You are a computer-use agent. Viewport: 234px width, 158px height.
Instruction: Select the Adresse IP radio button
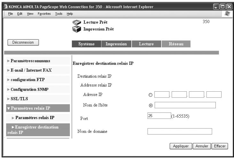(151, 95)
